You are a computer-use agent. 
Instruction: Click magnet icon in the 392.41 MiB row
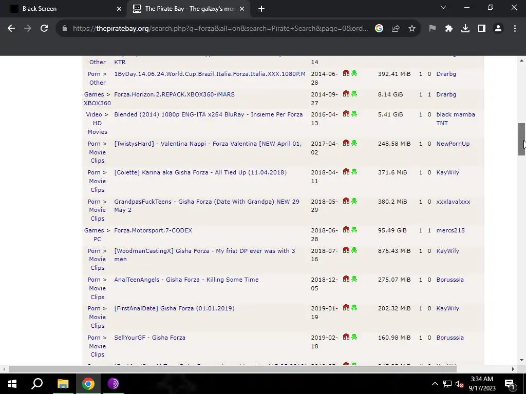click(346, 73)
